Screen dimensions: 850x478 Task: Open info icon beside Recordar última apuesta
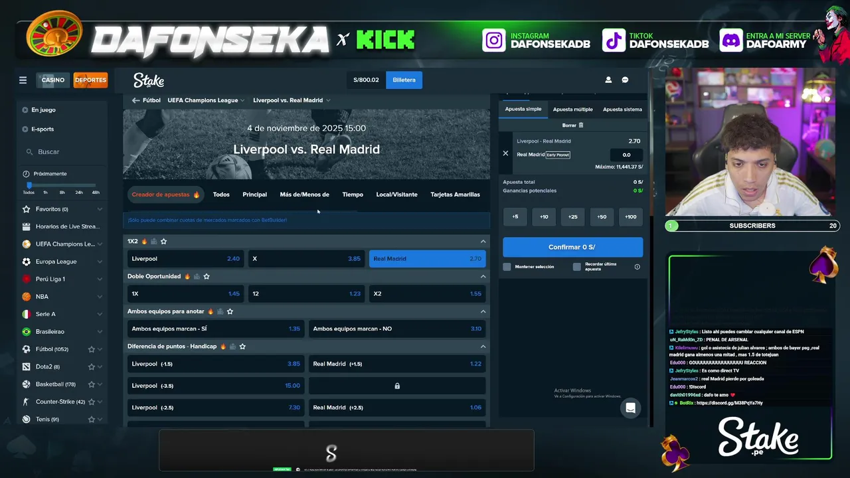coord(637,267)
